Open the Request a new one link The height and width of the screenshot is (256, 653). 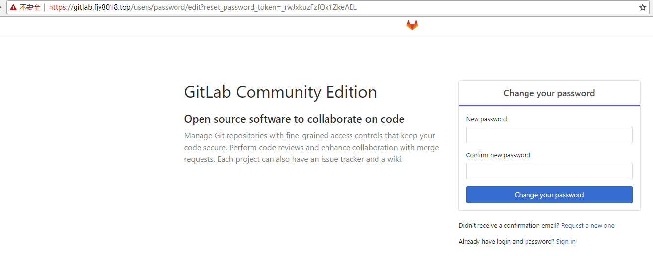587,226
